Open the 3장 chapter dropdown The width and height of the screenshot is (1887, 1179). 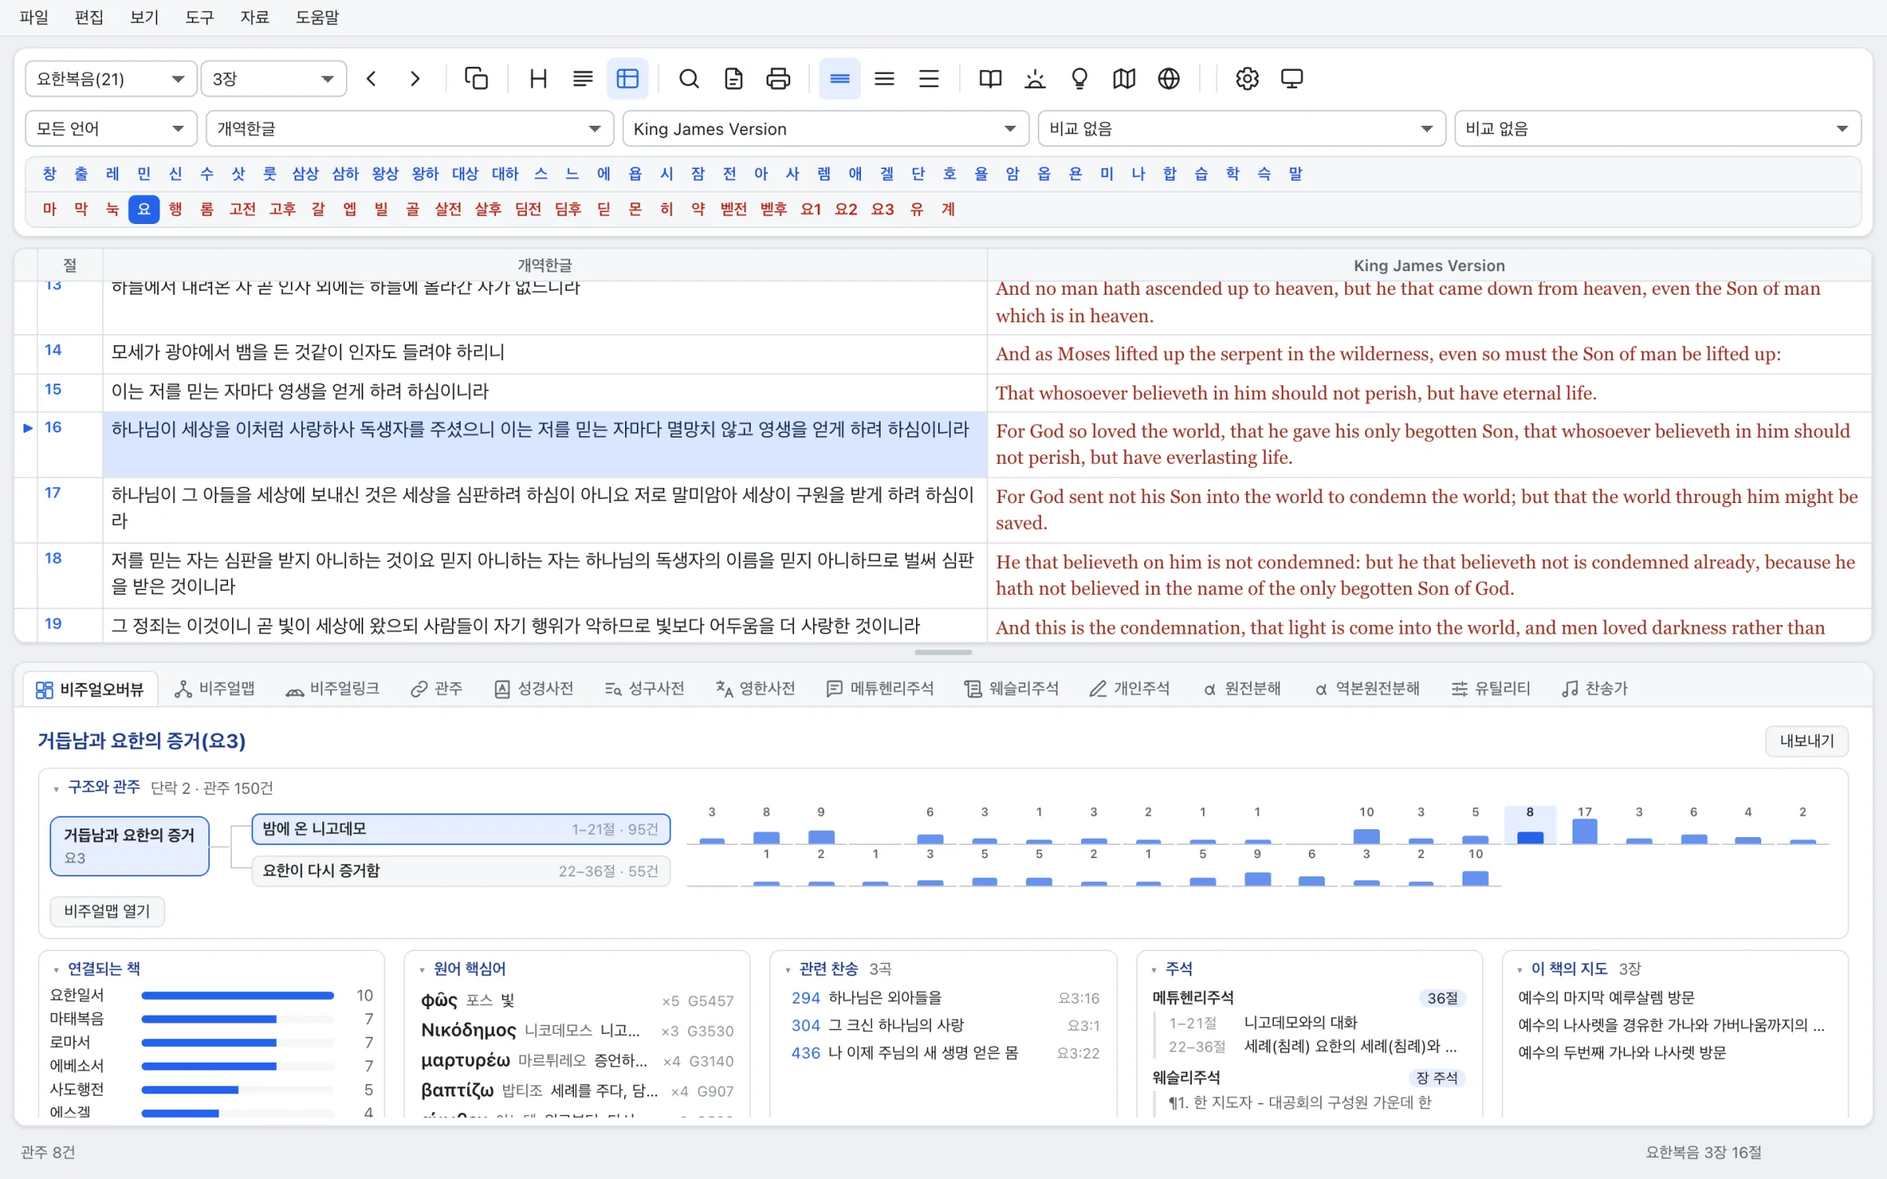274,79
